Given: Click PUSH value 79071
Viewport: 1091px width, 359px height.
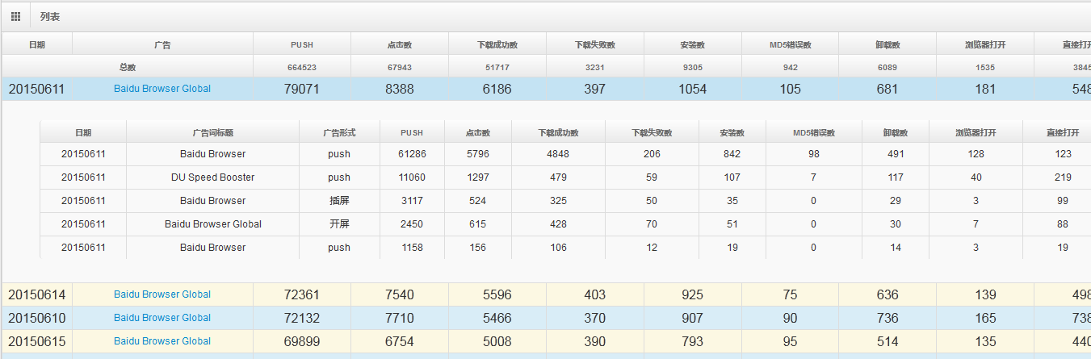Looking at the screenshot, I should tap(302, 90).
